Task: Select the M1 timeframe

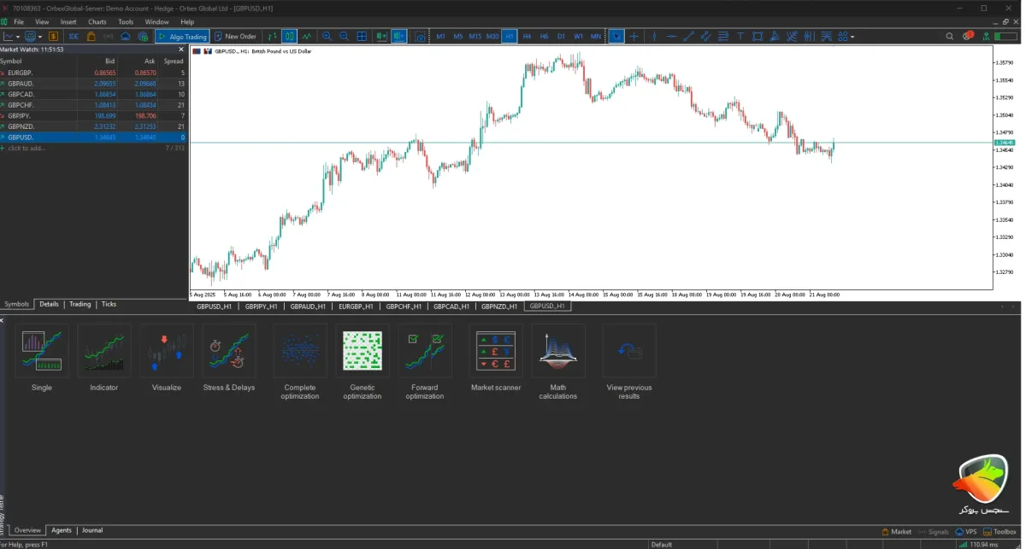Action: point(441,37)
